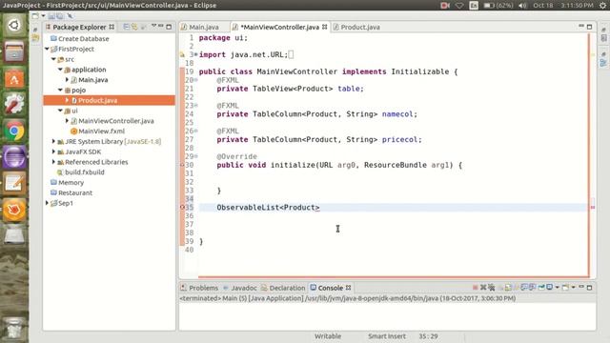The height and width of the screenshot is (343, 610).
Task: Click the Pin Console icon
Action: [x=541, y=288]
